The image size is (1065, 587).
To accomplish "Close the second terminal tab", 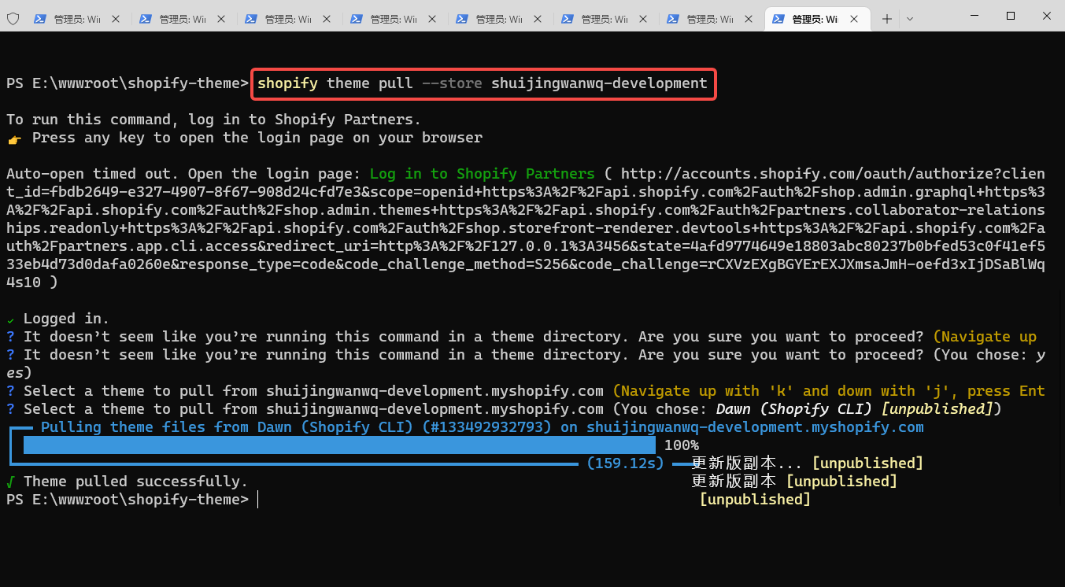I will (x=221, y=19).
